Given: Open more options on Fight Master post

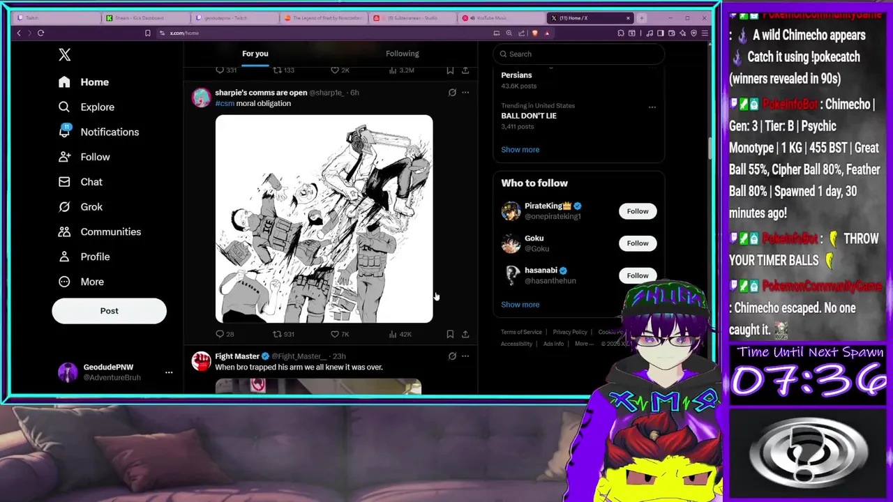Looking at the screenshot, I should (x=465, y=356).
